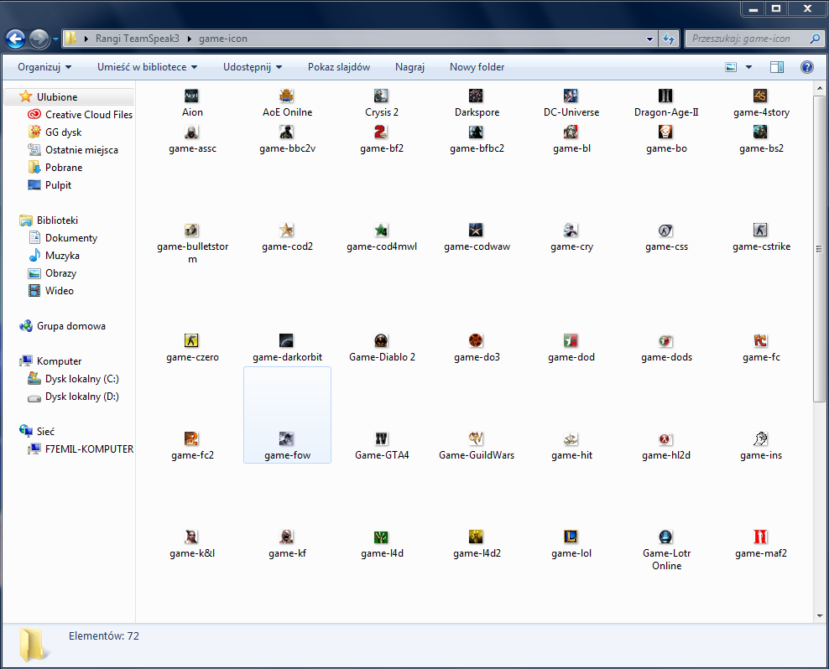Expand subfolders arrow after Rangi TeamSpeak3
The width and height of the screenshot is (829, 669).
click(x=190, y=39)
